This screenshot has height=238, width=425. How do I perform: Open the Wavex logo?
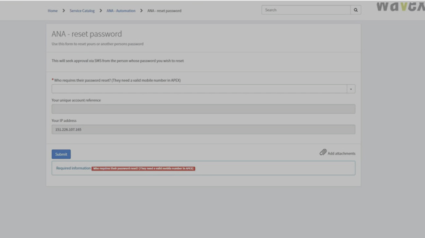tap(400, 7)
